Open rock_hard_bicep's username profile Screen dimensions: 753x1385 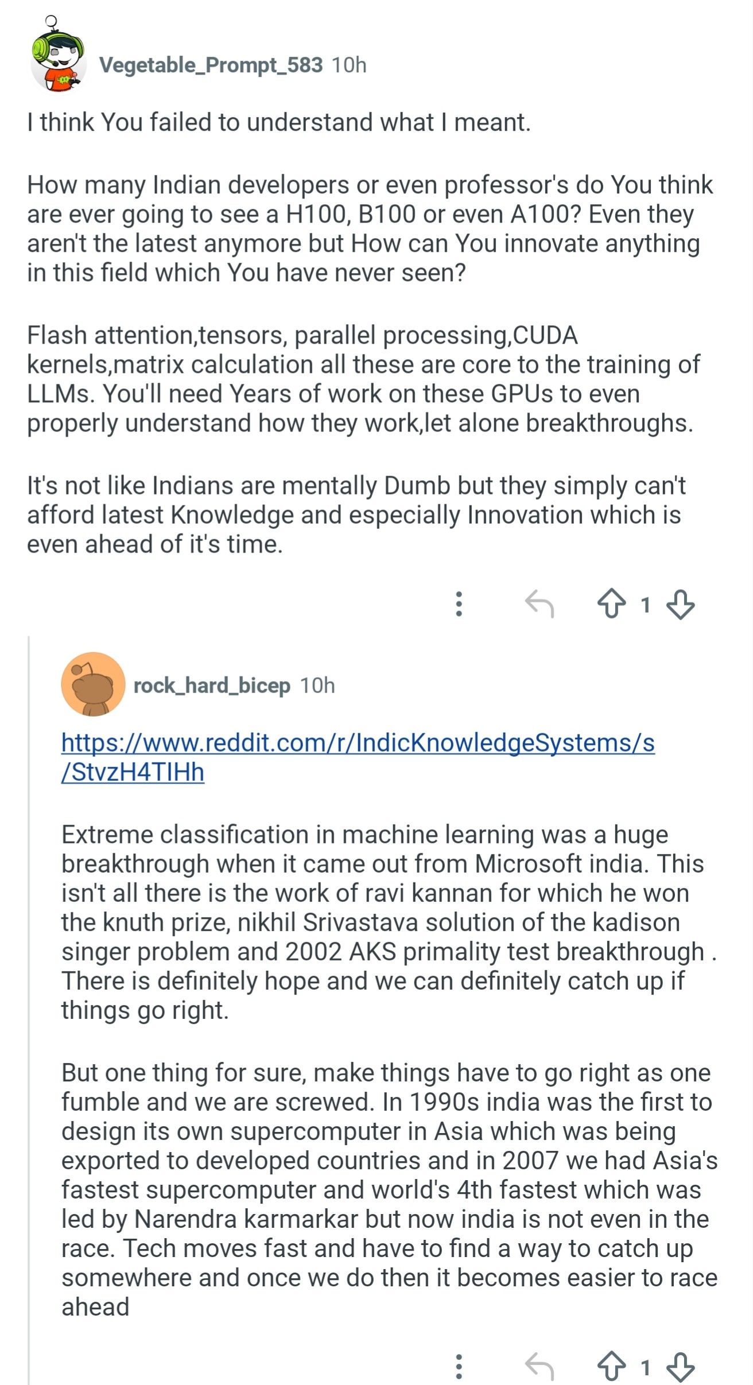pyautogui.click(x=212, y=686)
